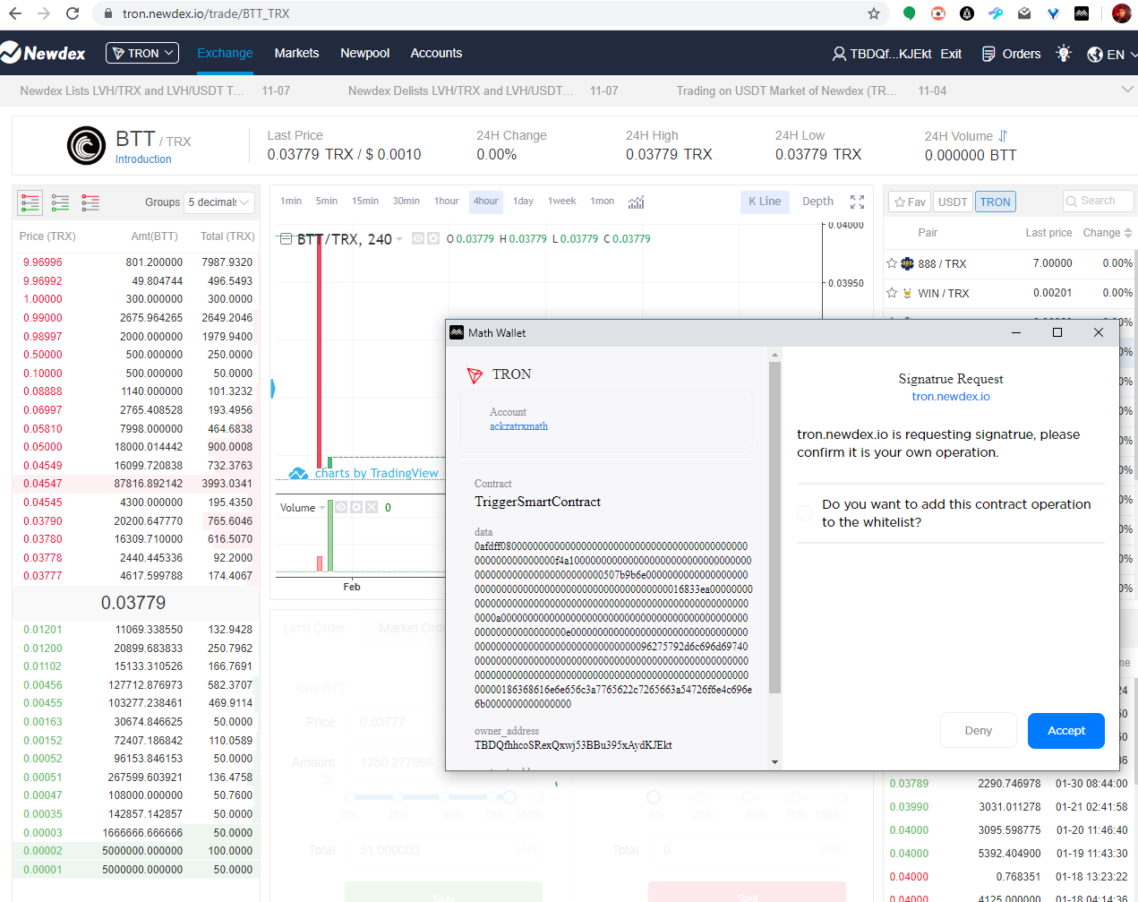The height and width of the screenshot is (902, 1138).
Task: Switch to K Line chart view
Action: [x=765, y=202]
